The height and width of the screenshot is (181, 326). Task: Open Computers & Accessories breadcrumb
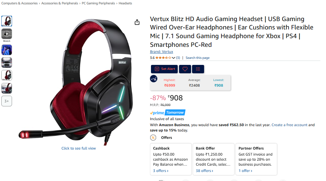[20, 3]
